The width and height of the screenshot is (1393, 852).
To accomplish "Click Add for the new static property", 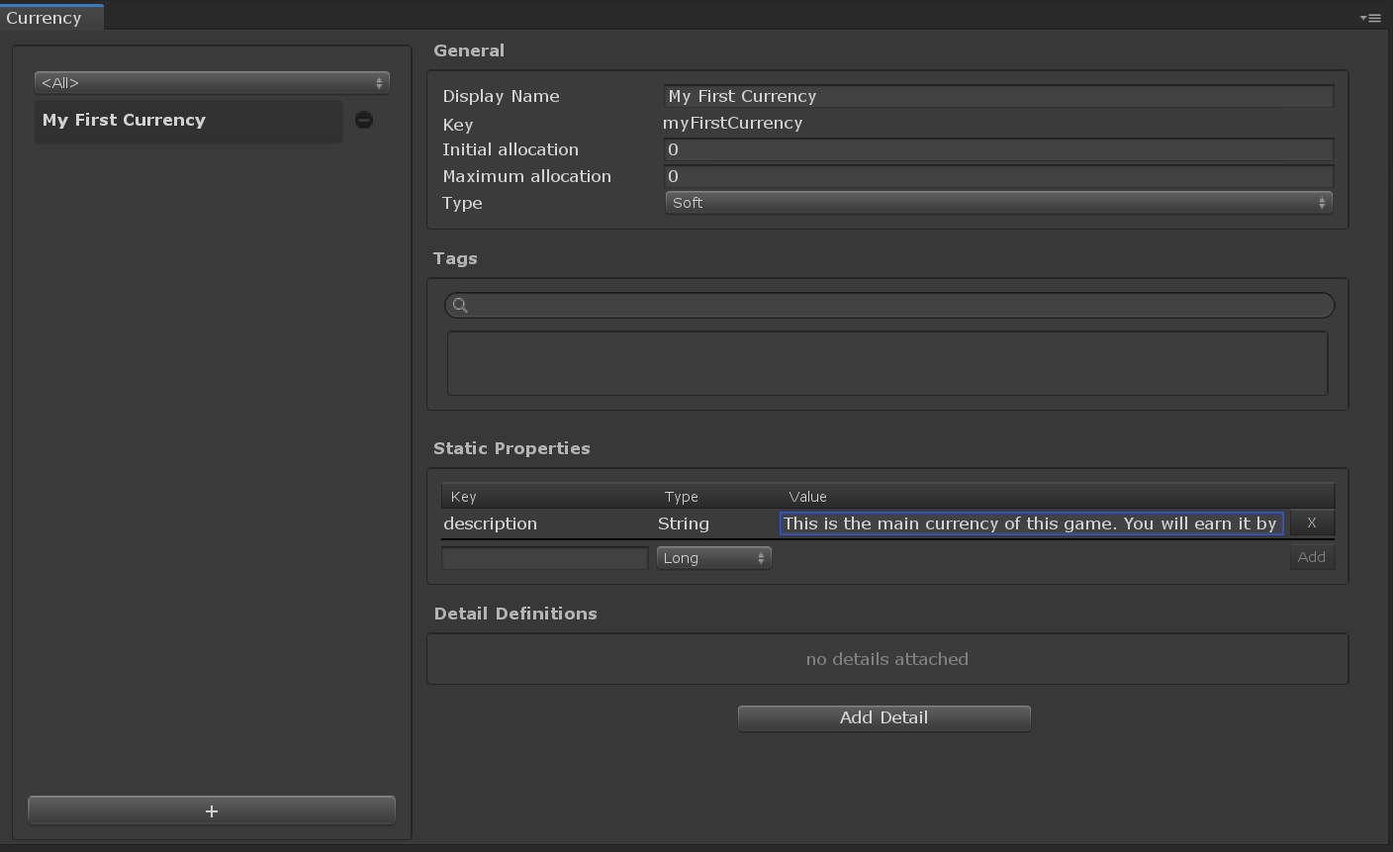I will (x=1312, y=557).
